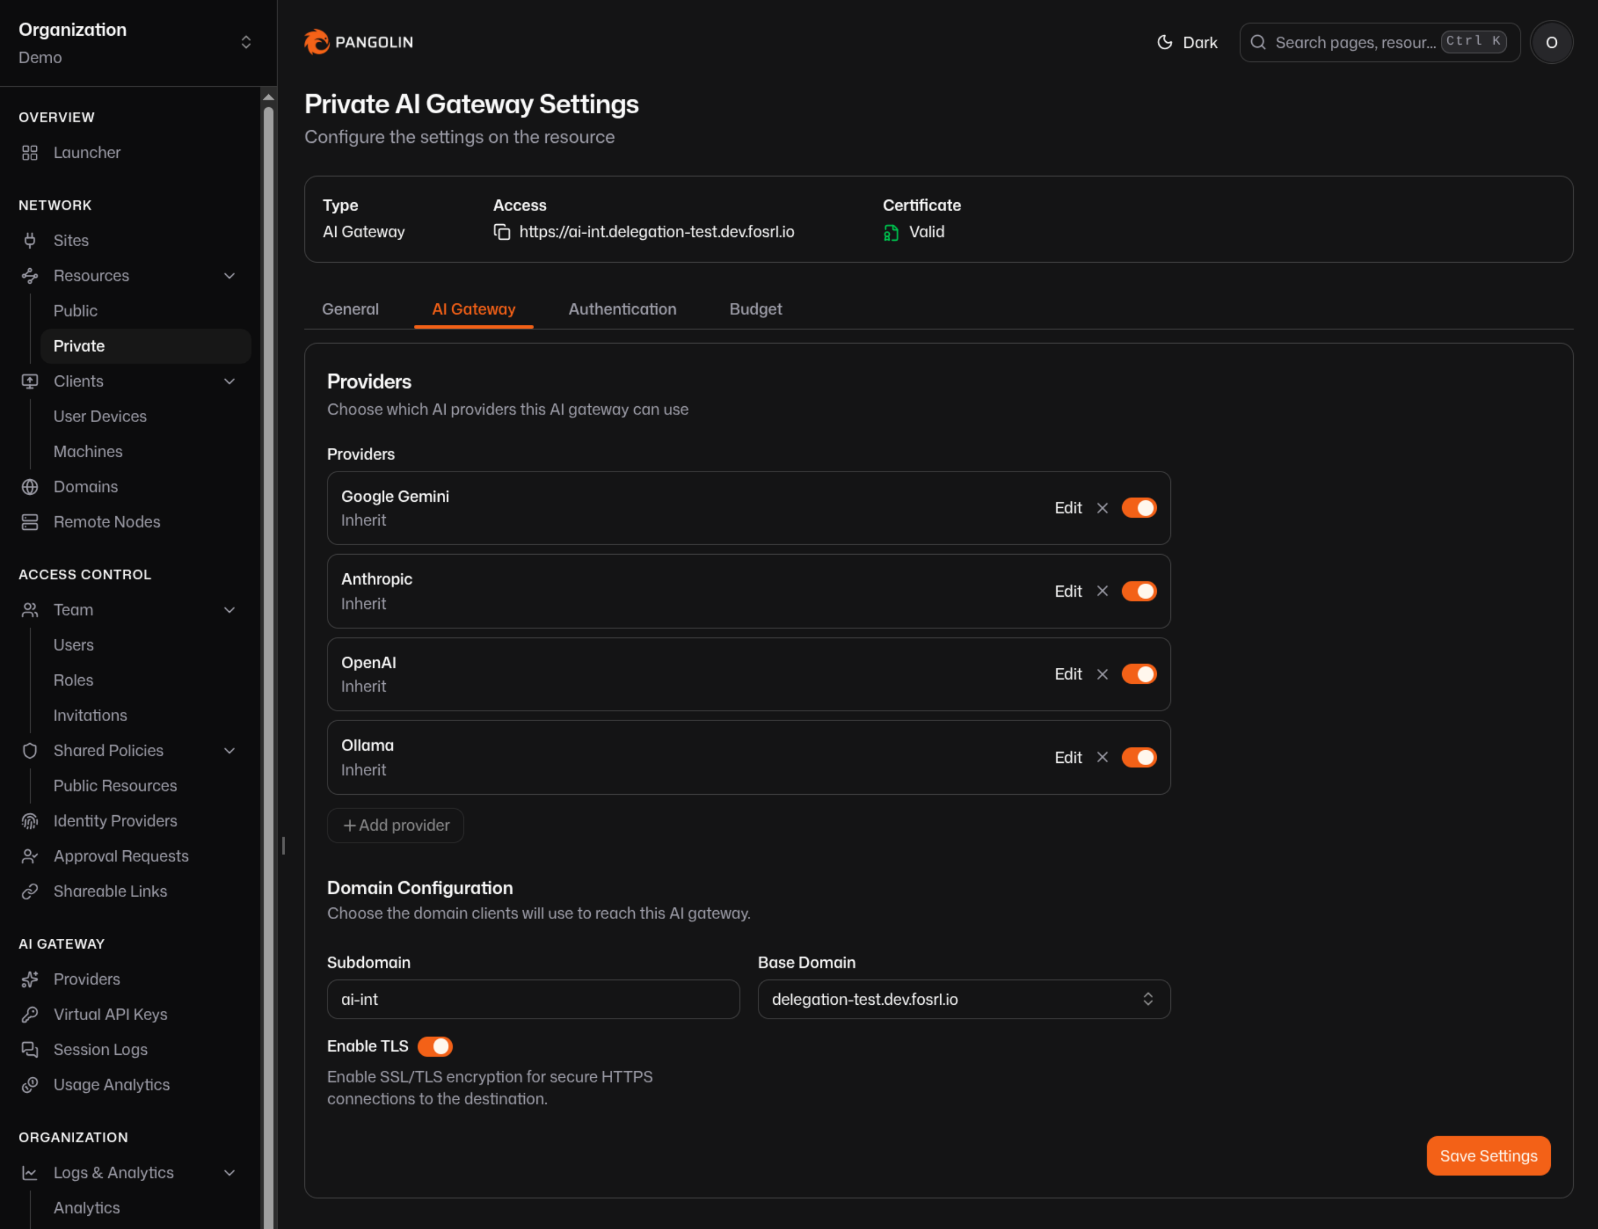
Task: Remove the OpenAI provider with X
Action: 1102,674
